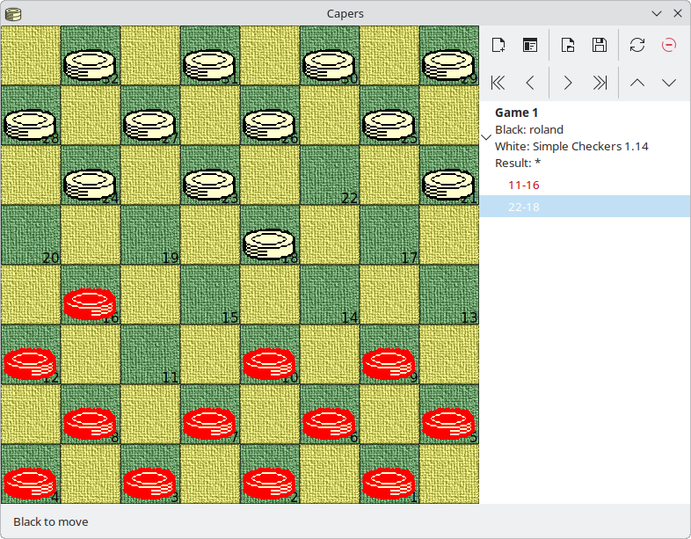Open a saved game file icon
Screen dimensions: 691x539
(x=568, y=45)
